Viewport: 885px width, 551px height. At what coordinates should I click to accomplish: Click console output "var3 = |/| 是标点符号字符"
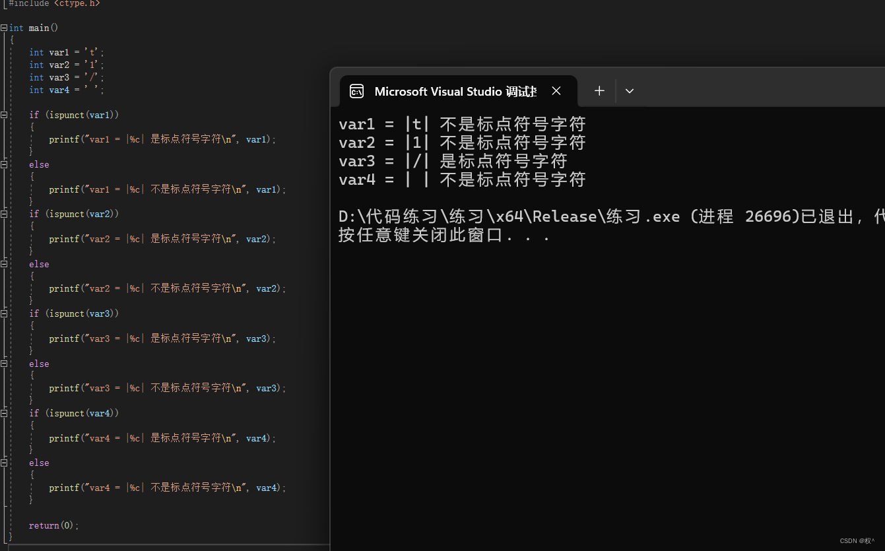(453, 161)
